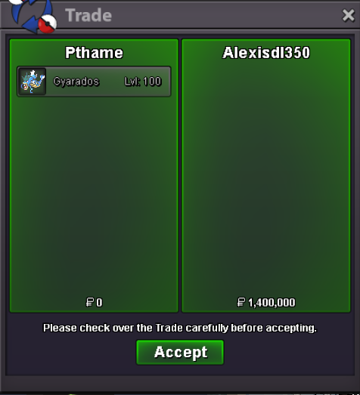Click the Pokedollar icon beside 1,400,000

pos(241,302)
